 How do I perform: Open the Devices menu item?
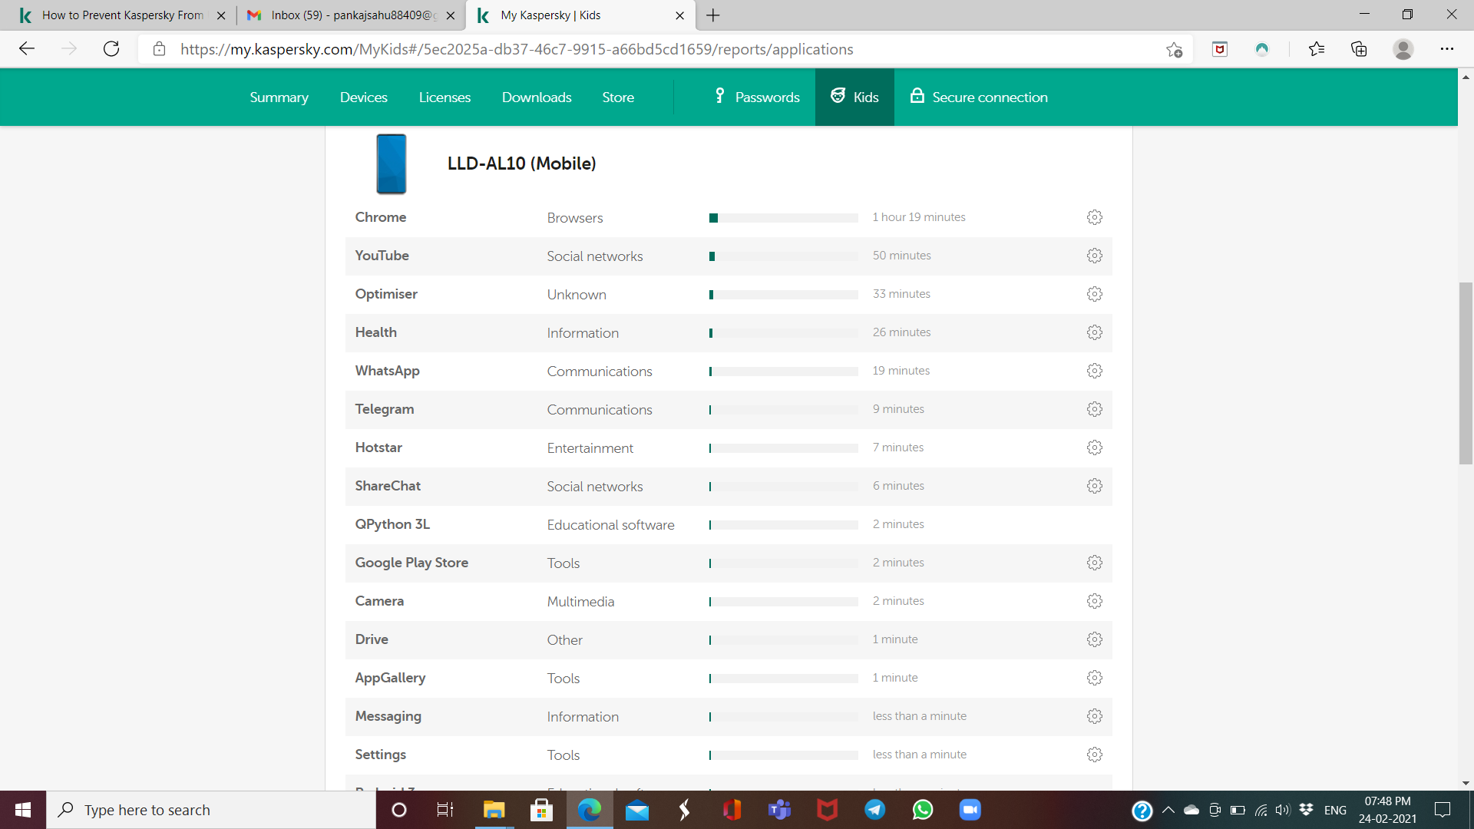pos(363,97)
